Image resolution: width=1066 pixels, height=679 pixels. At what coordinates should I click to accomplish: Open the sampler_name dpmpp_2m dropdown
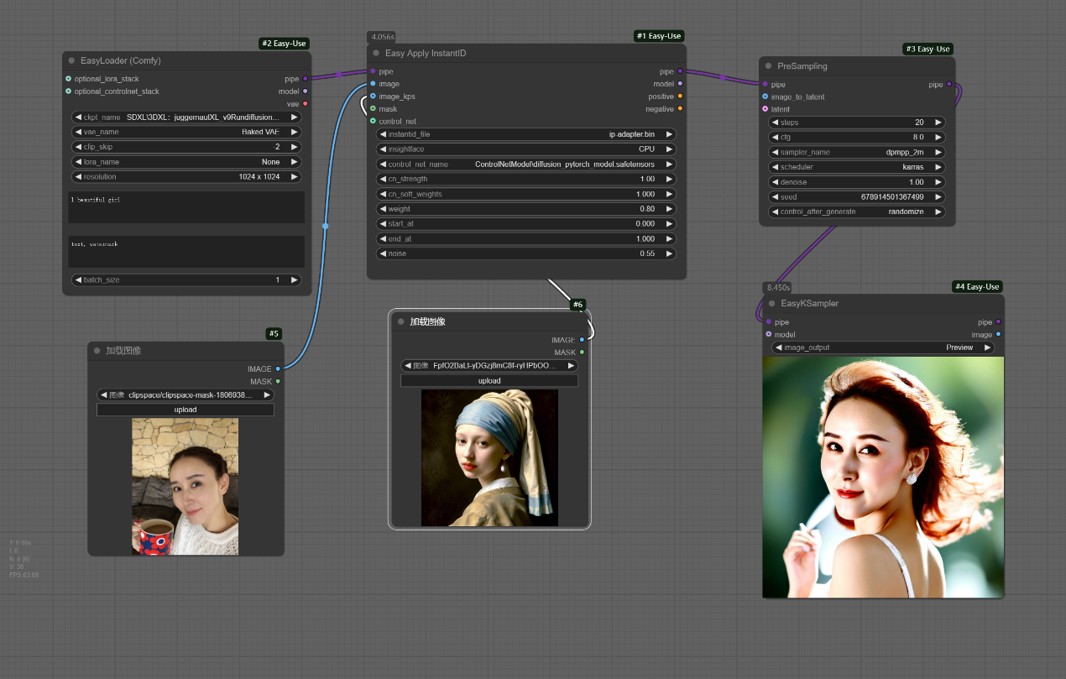[856, 153]
